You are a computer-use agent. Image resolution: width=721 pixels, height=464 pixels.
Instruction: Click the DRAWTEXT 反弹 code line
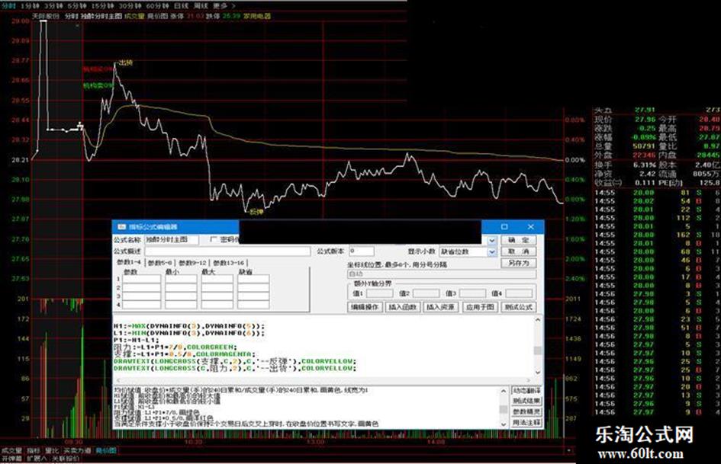[234, 361]
